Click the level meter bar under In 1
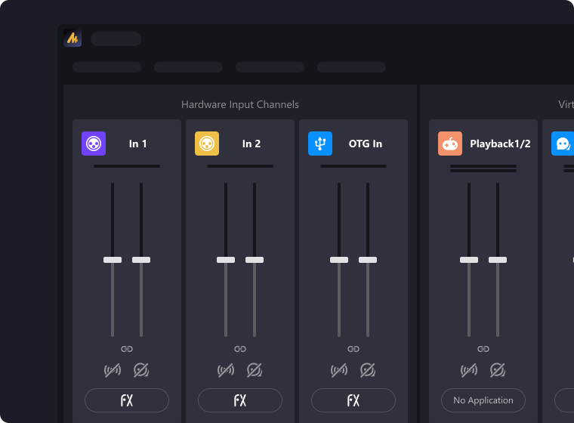 click(127, 166)
